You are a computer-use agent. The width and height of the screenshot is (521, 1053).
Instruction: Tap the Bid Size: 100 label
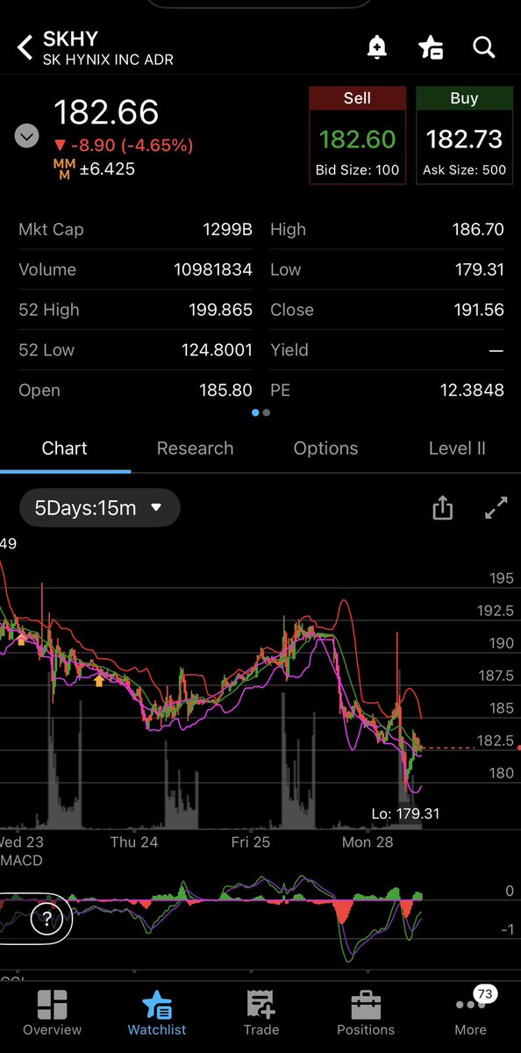[357, 170]
